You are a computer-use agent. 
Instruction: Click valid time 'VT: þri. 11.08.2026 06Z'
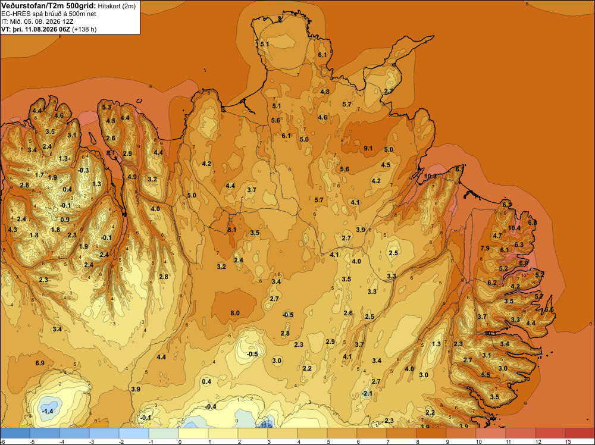click(36, 29)
